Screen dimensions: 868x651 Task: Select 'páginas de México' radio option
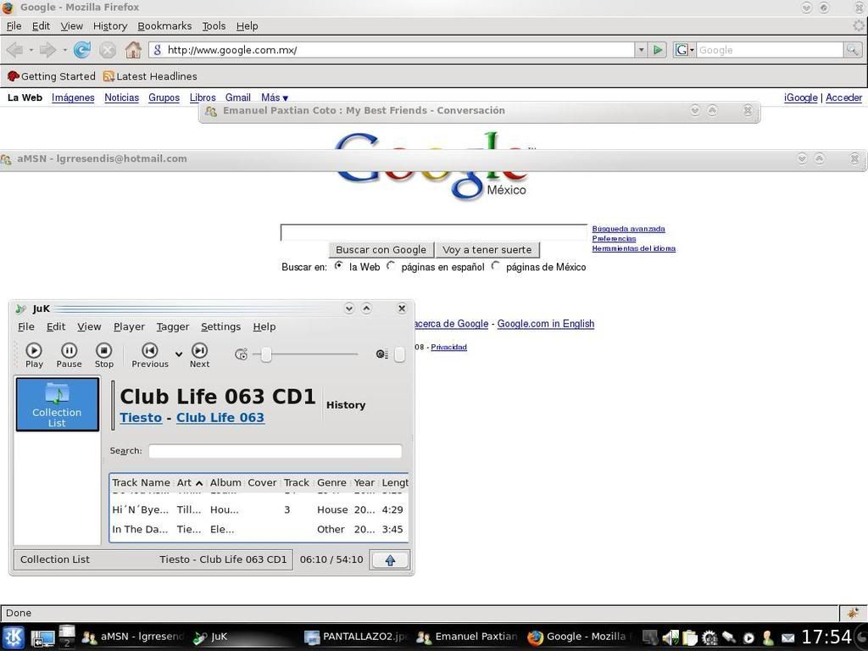(495, 265)
